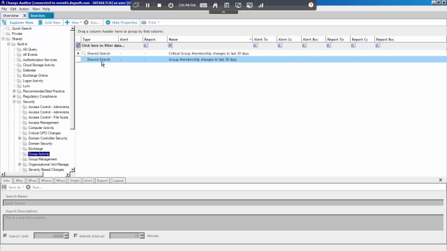Collapse the Security folder node
Screen dimensions: 447x251
tap(14, 102)
